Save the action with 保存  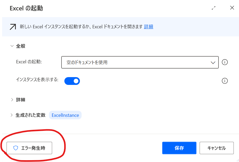click(x=179, y=148)
